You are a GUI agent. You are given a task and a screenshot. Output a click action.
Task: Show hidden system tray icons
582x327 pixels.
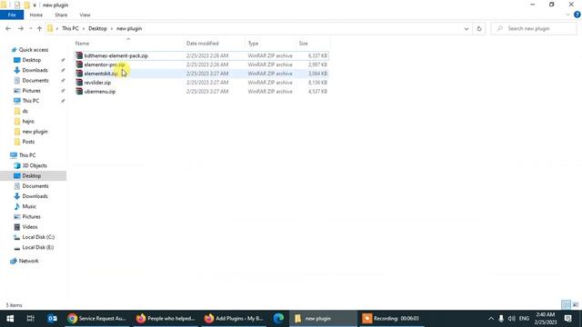(491, 319)
